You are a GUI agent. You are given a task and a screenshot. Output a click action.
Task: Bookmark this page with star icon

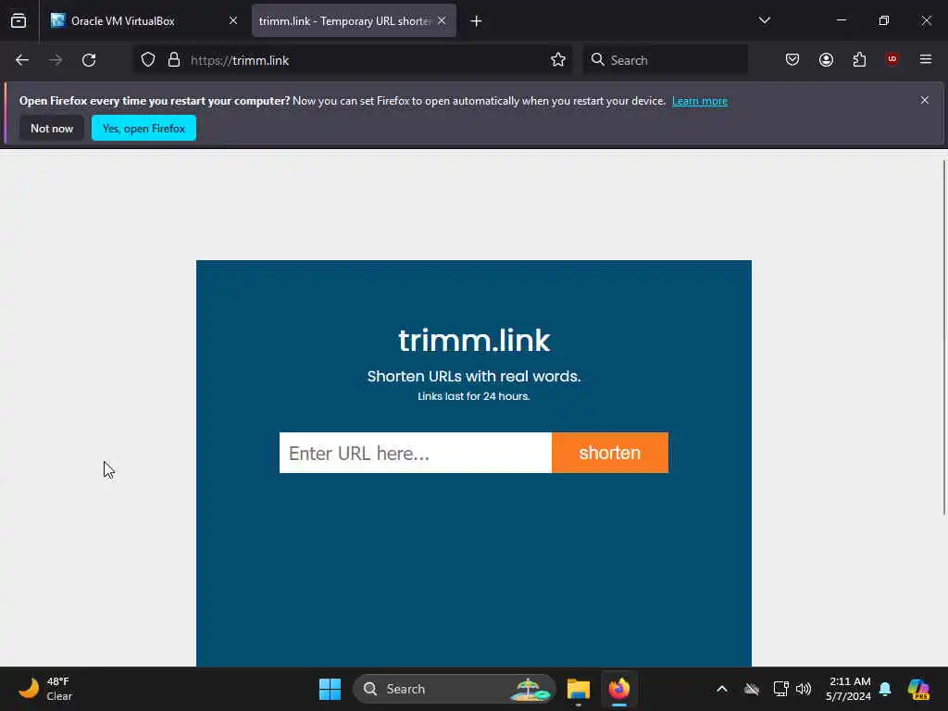558,60
